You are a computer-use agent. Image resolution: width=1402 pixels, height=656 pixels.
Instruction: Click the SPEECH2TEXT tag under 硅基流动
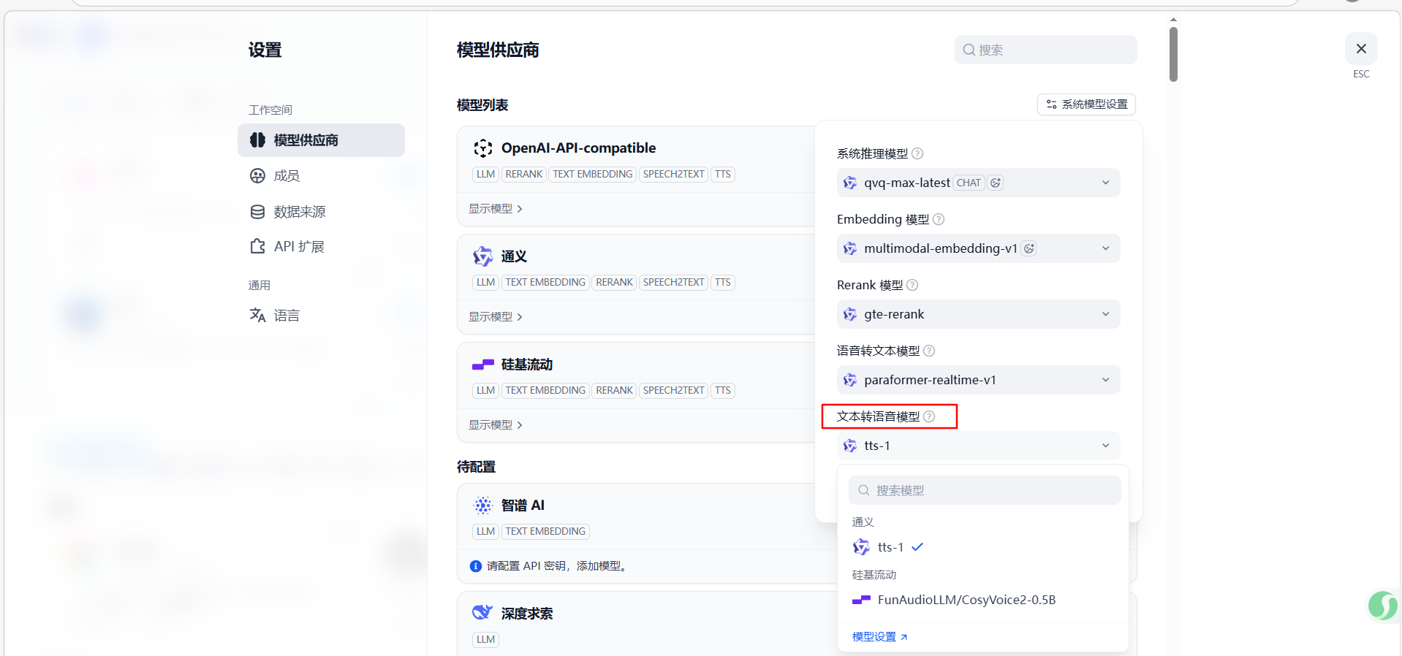coord(673,391)
